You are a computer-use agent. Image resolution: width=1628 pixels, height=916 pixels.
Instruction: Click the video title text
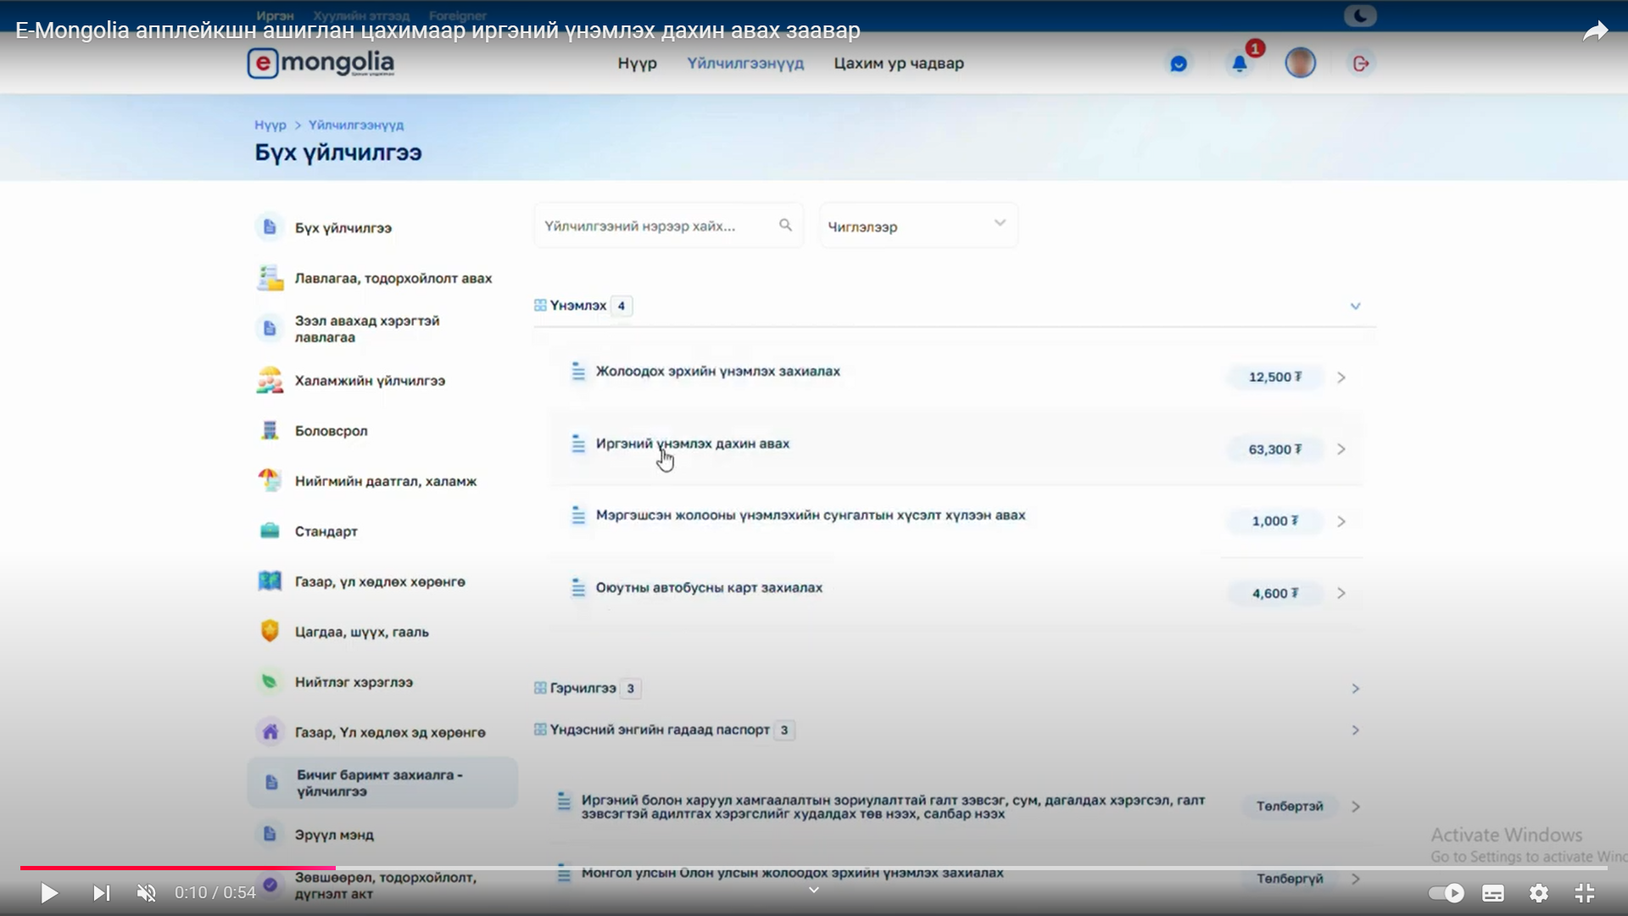[438, 31]
